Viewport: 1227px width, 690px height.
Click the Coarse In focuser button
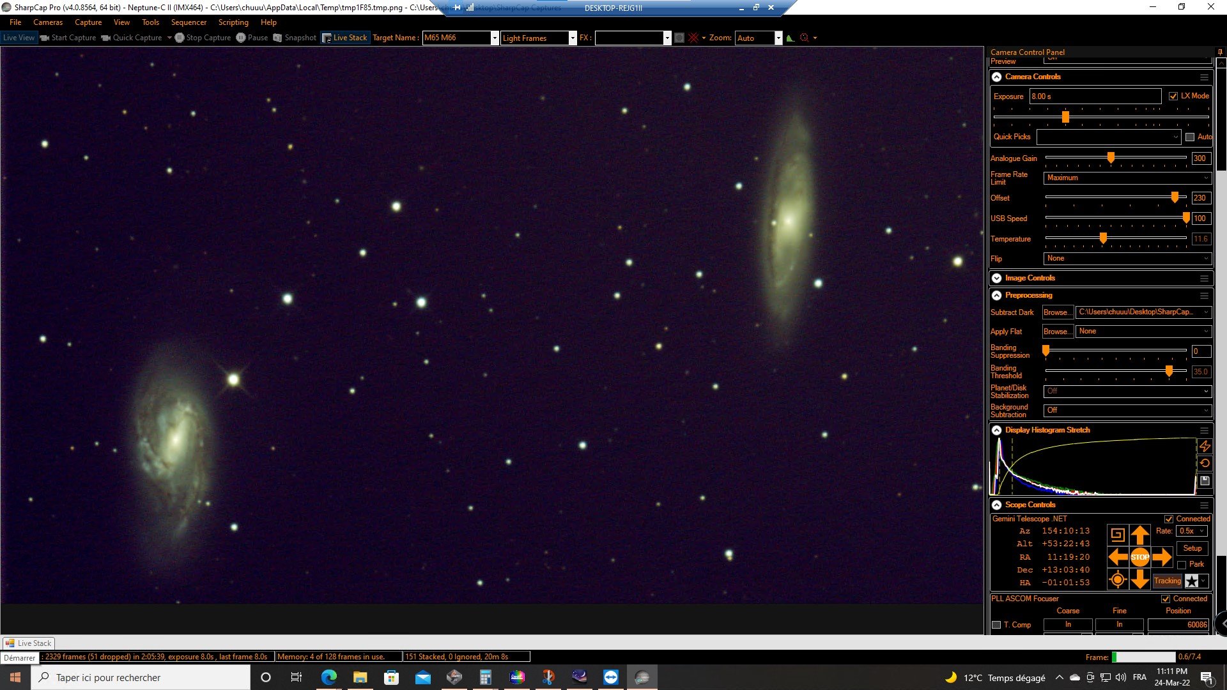(x=1068, y=625)
